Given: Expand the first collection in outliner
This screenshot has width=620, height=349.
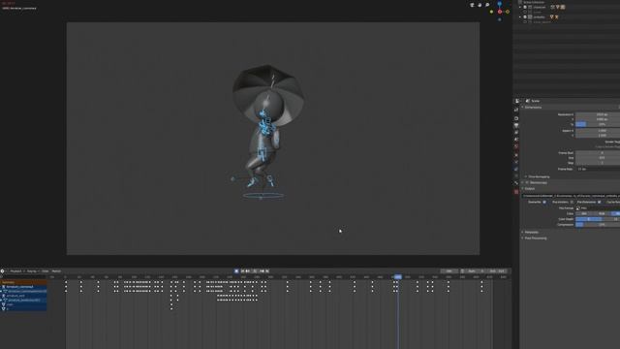Looking at the screenshot, I should 520,7.
